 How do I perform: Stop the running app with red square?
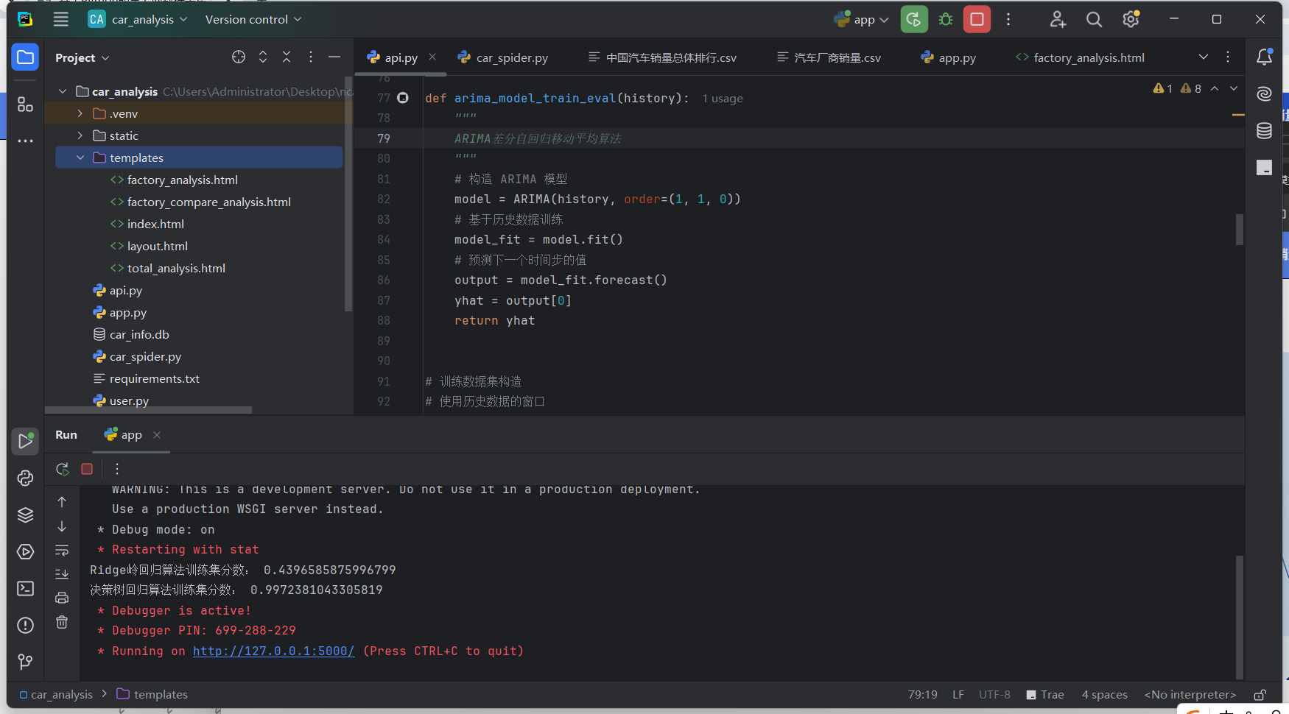pos(977,20)
